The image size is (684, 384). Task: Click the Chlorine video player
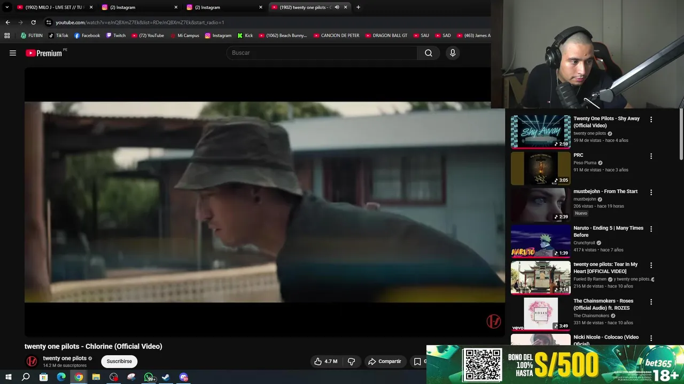coord(265,202)
